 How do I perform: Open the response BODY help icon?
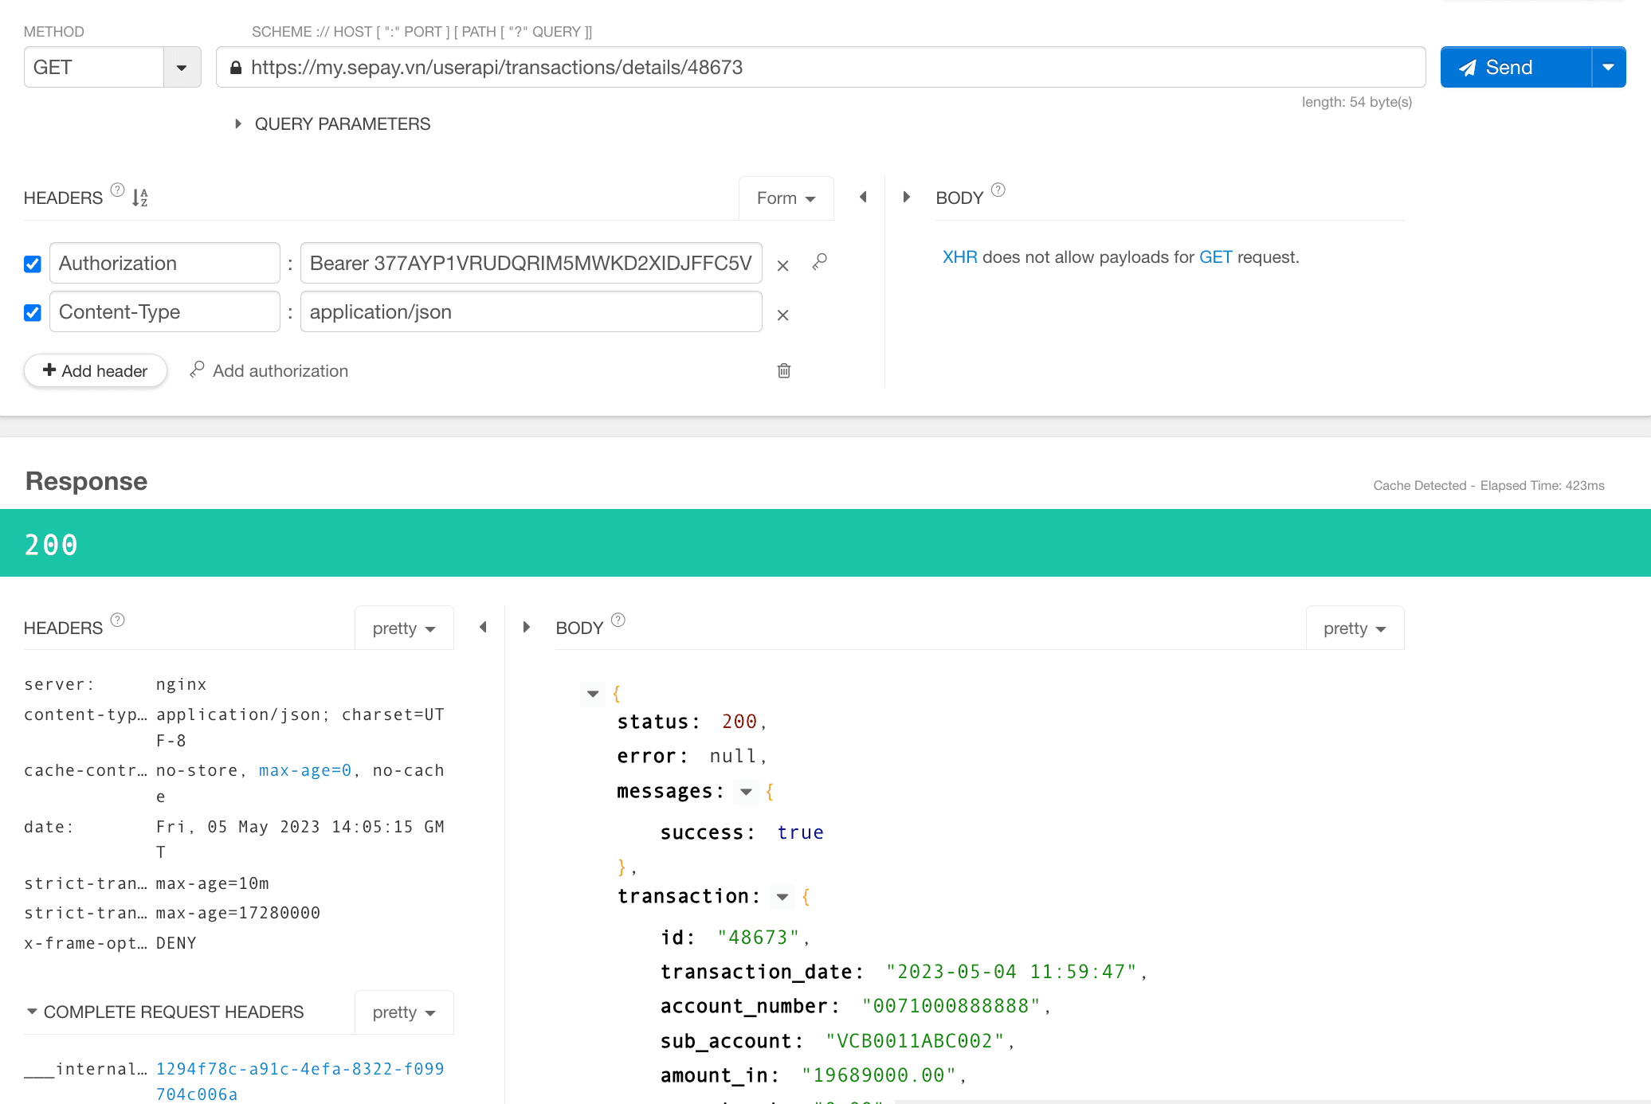point(619,620)
